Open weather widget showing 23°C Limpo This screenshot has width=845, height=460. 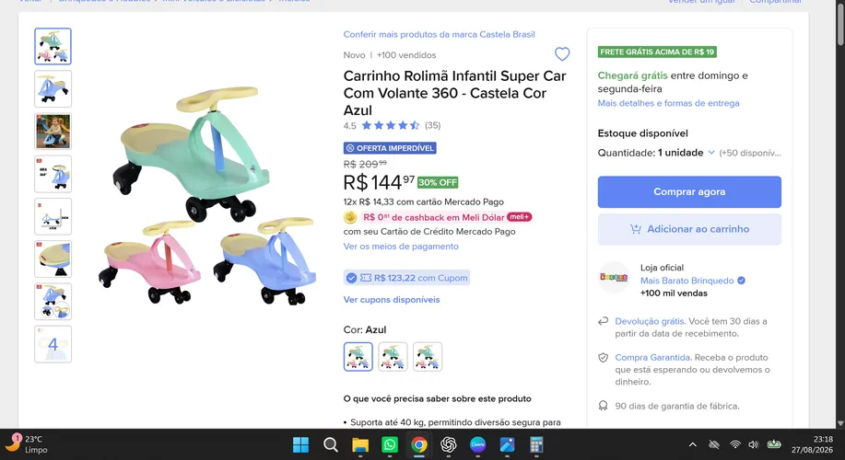[27, 444]
